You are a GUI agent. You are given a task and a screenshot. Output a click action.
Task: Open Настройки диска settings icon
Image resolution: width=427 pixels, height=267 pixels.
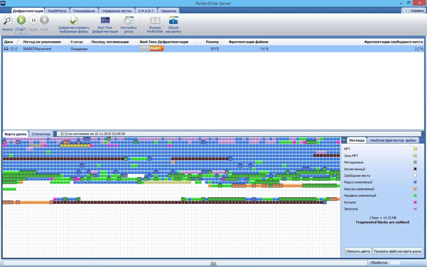pyautogui.click(x=128, y=20)
